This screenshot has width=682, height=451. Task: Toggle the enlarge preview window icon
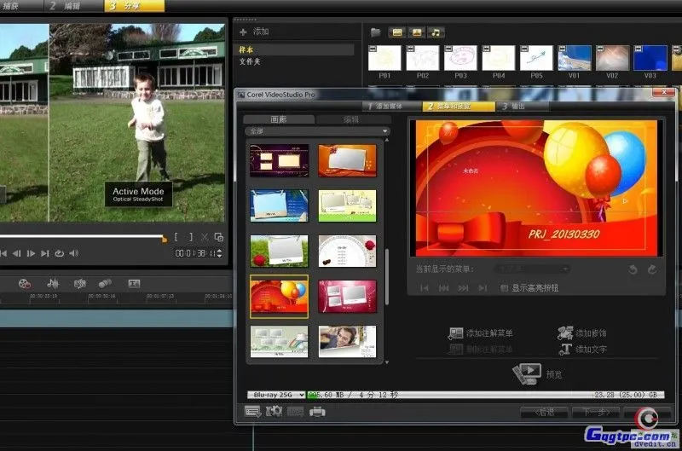point(219,237)
